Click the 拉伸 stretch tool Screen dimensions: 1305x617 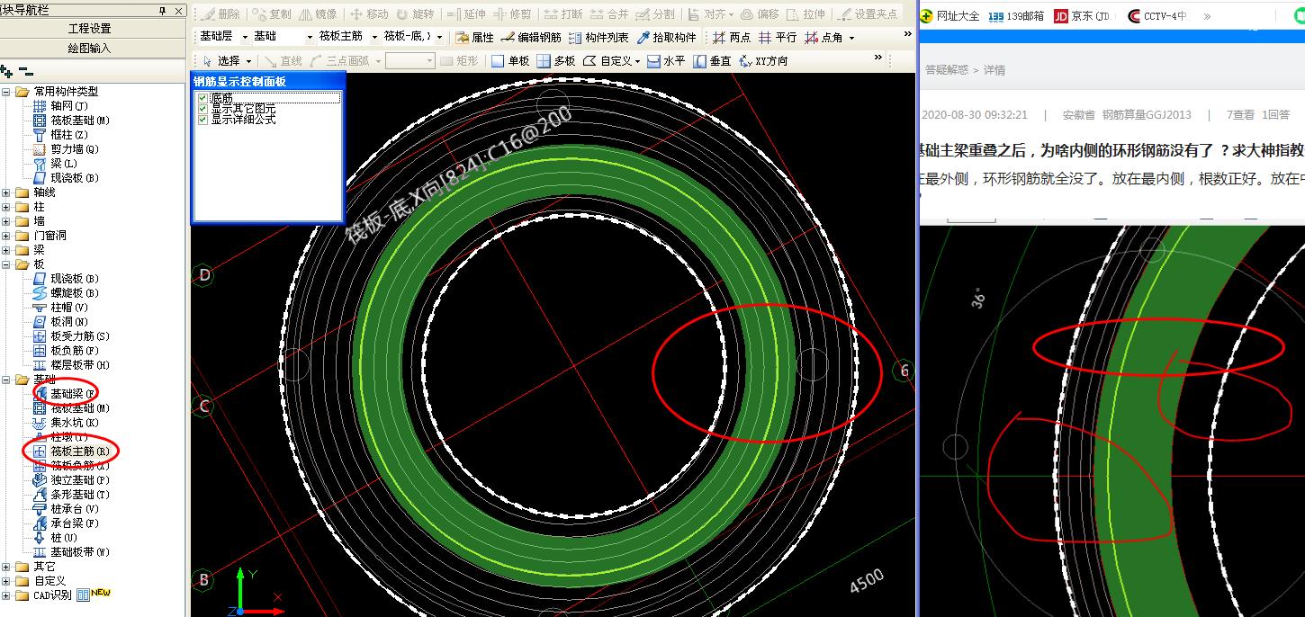click(806, 14)
